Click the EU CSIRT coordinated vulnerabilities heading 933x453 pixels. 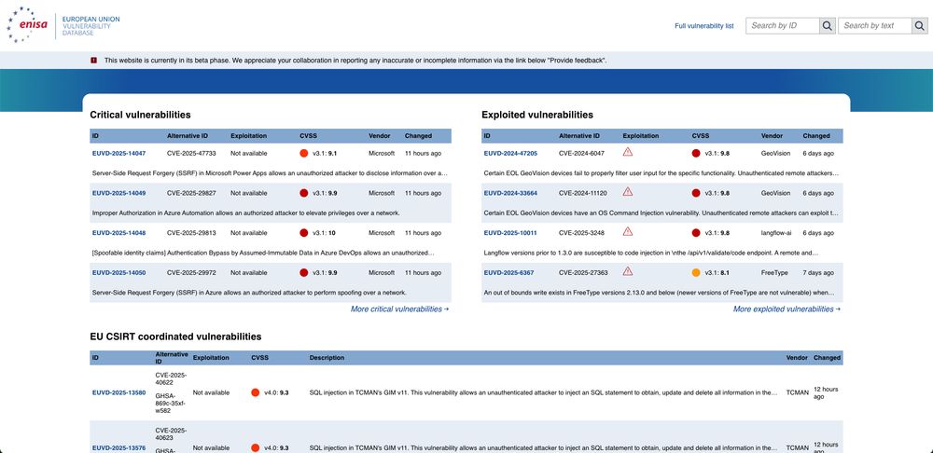(175, 336)
